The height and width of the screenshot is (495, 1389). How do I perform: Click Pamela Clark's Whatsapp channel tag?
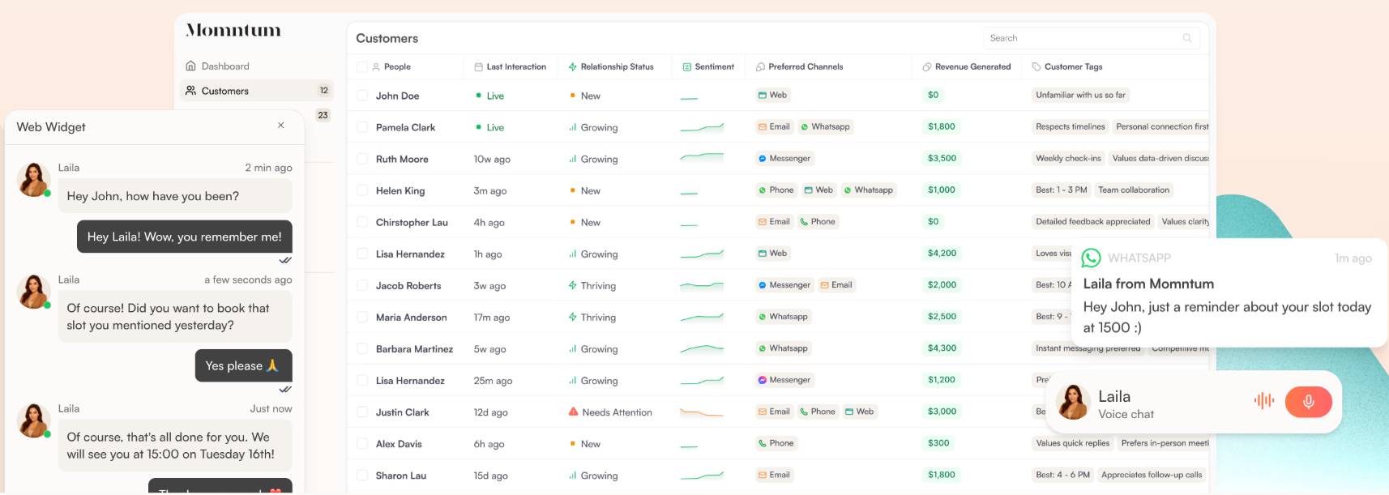click(x=825, y=126)
